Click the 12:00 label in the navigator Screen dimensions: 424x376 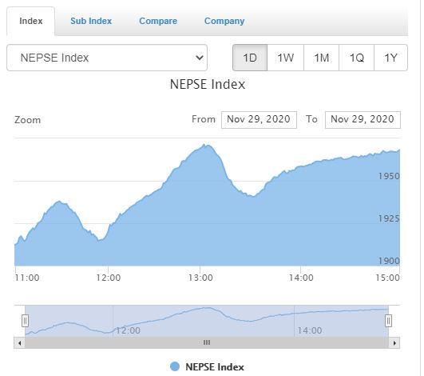(128, 330)
